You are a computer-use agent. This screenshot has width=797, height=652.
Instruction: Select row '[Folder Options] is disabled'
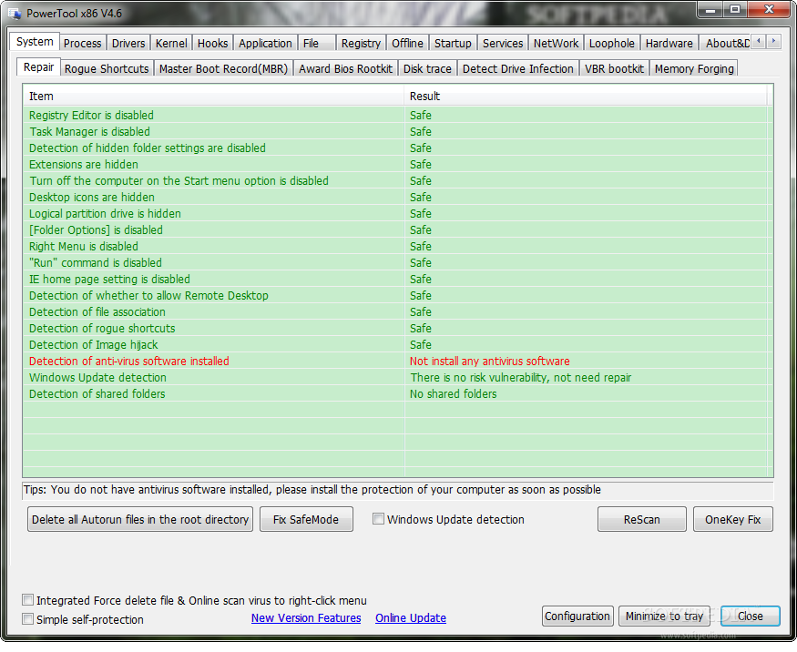(395, 229)
